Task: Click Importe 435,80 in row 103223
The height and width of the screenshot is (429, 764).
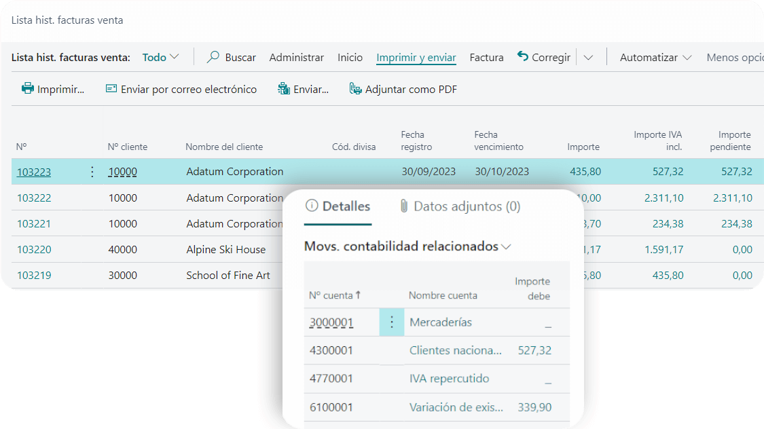Action: [585, 172]
